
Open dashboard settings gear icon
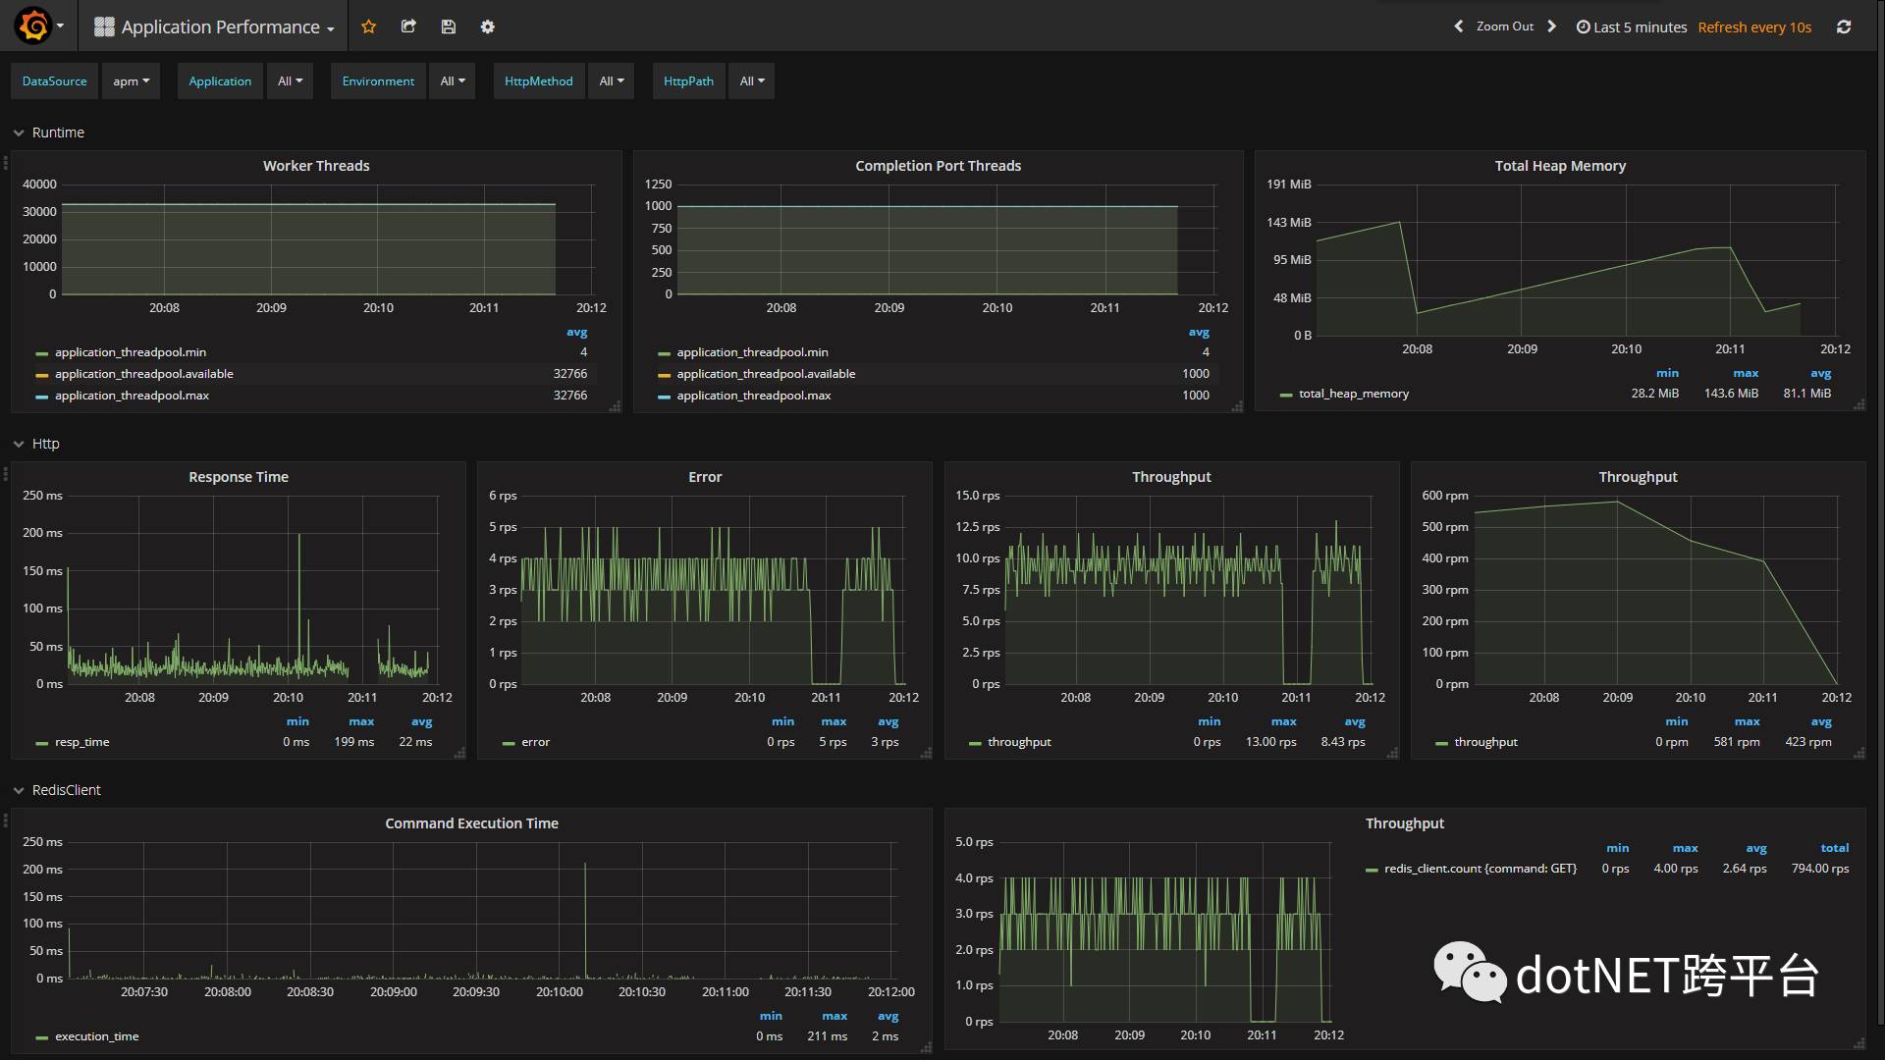pos(488,26)
